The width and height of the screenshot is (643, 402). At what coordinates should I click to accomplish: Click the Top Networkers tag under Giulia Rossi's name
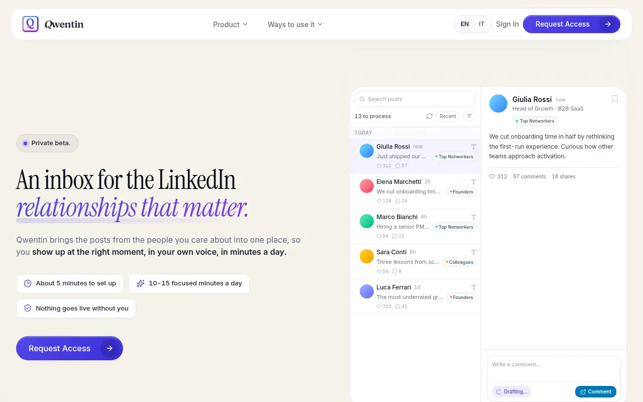(535, 121)
